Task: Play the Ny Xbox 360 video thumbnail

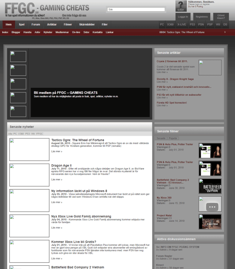Action: coord(210,204)
